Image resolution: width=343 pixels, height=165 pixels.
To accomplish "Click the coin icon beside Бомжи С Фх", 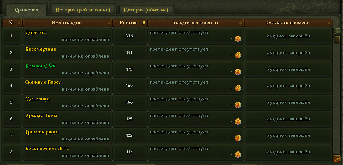I will pyautogui.click(x=238, y=72).
